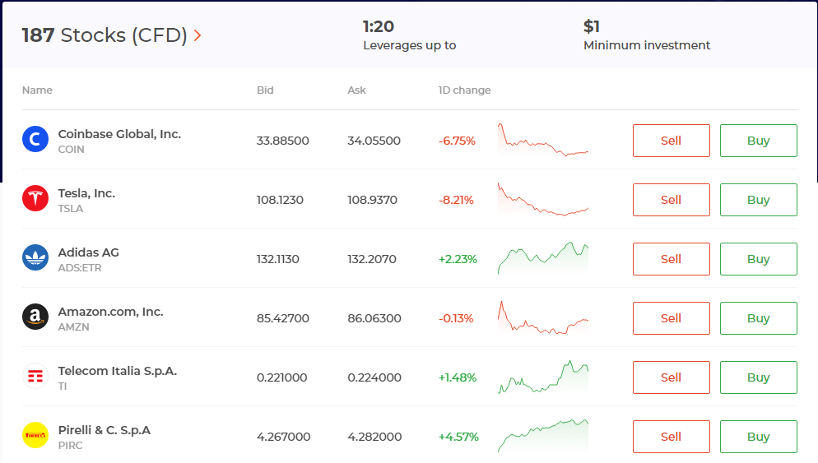Click the AMZN ticker symbol

point(73,327)
